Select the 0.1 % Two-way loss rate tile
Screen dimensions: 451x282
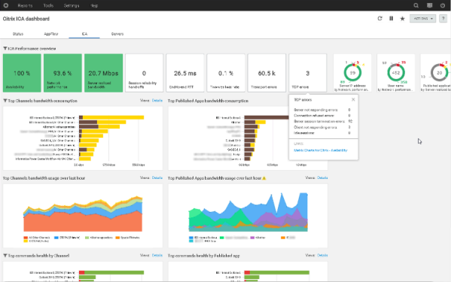point(226,73)
